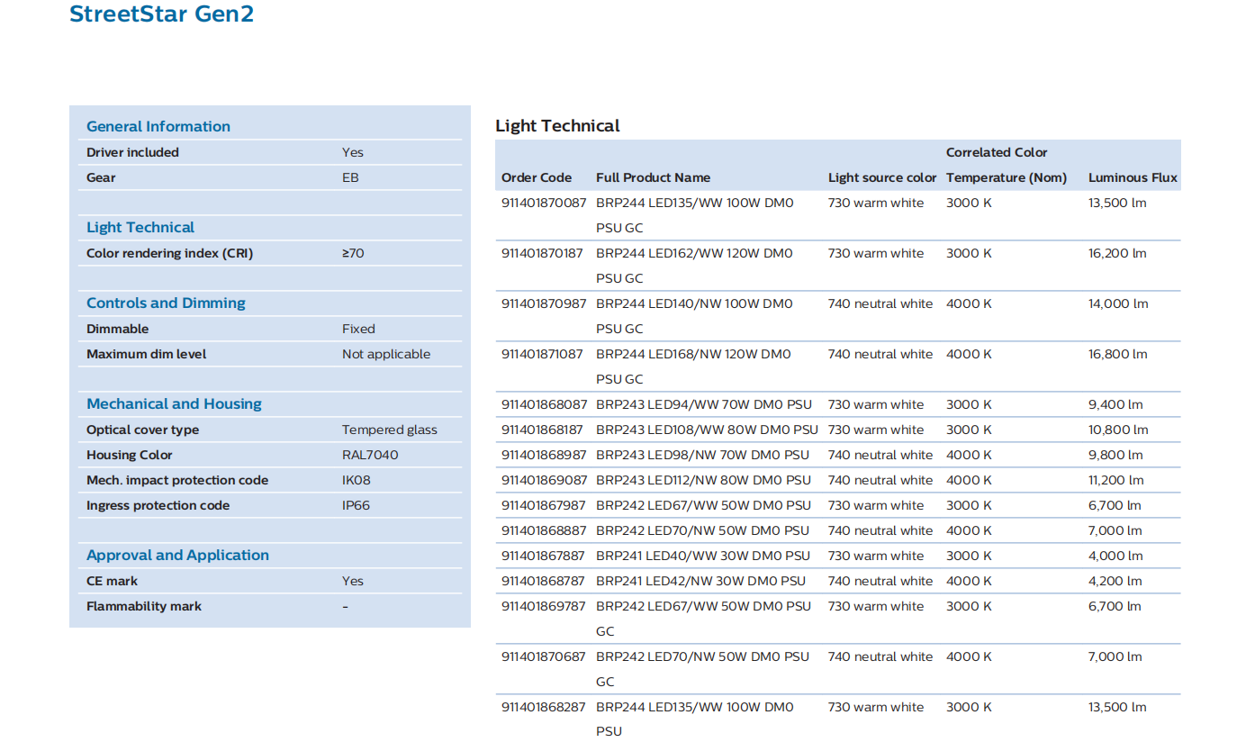Select product name BRP241 LED40/WW 30W DM0 PSU
The image size is (1246, 742).
tap(703, 556)
